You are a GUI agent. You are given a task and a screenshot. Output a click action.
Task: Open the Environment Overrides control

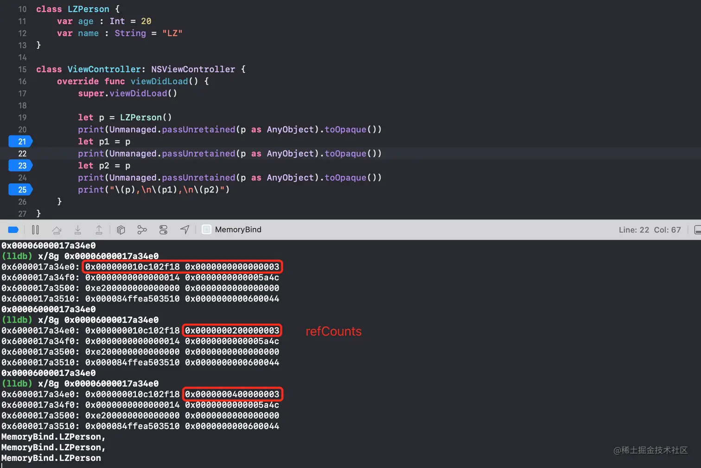[x=163, y=230]
